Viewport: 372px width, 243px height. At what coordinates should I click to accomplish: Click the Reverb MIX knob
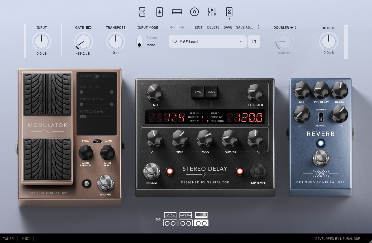click(x=302, y=90)
